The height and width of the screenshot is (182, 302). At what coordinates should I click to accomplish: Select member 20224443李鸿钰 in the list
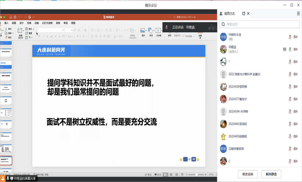[259, 124]
